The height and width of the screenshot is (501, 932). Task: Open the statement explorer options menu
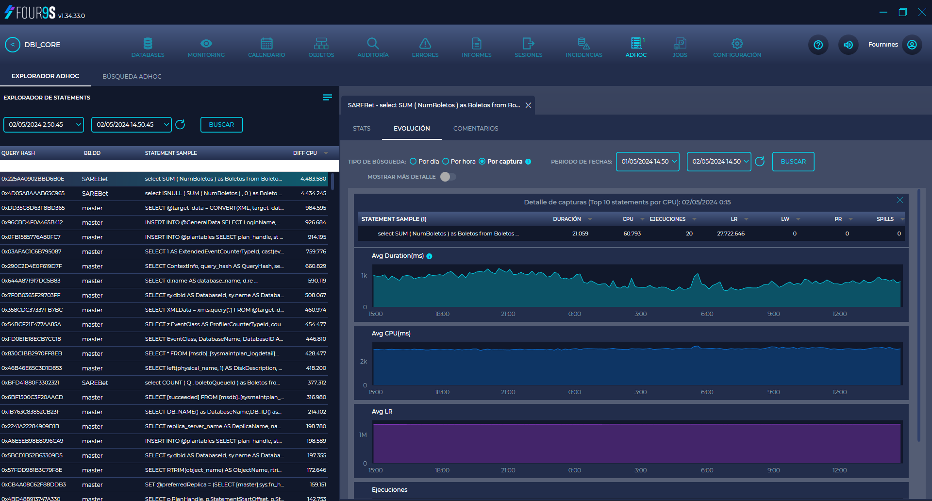pyautogui.click(x=327, y=97)
